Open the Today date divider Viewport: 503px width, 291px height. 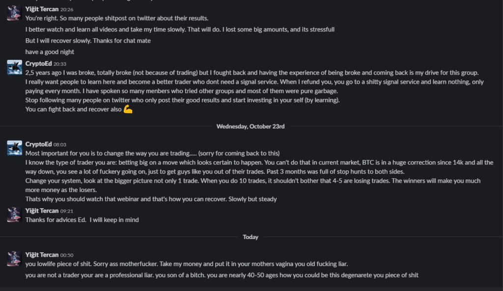point(251,237)
